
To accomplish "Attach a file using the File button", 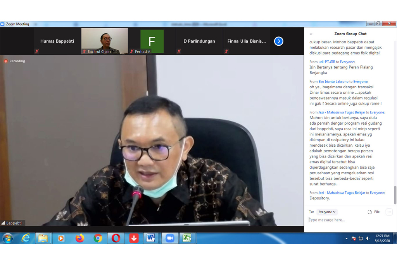I will (x=374, y=212).
